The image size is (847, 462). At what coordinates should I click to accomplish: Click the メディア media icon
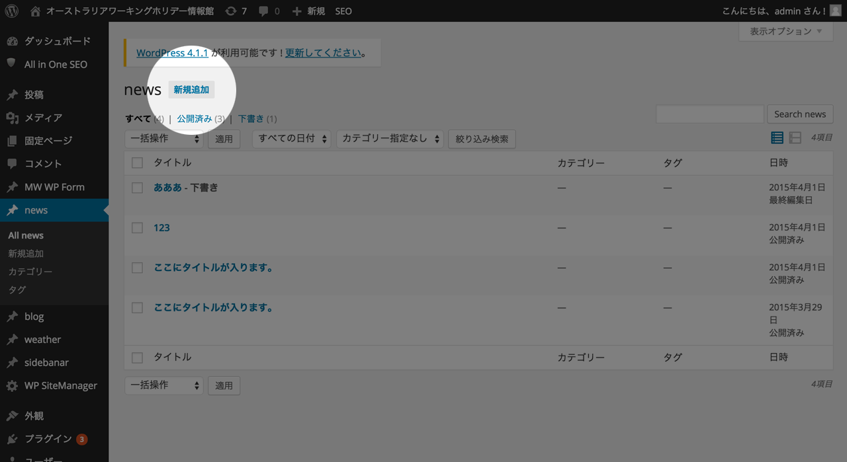tap(12, 118)
